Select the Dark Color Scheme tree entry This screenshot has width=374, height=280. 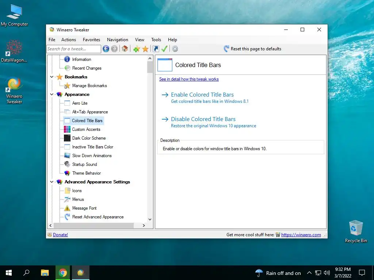click(89, 138)
